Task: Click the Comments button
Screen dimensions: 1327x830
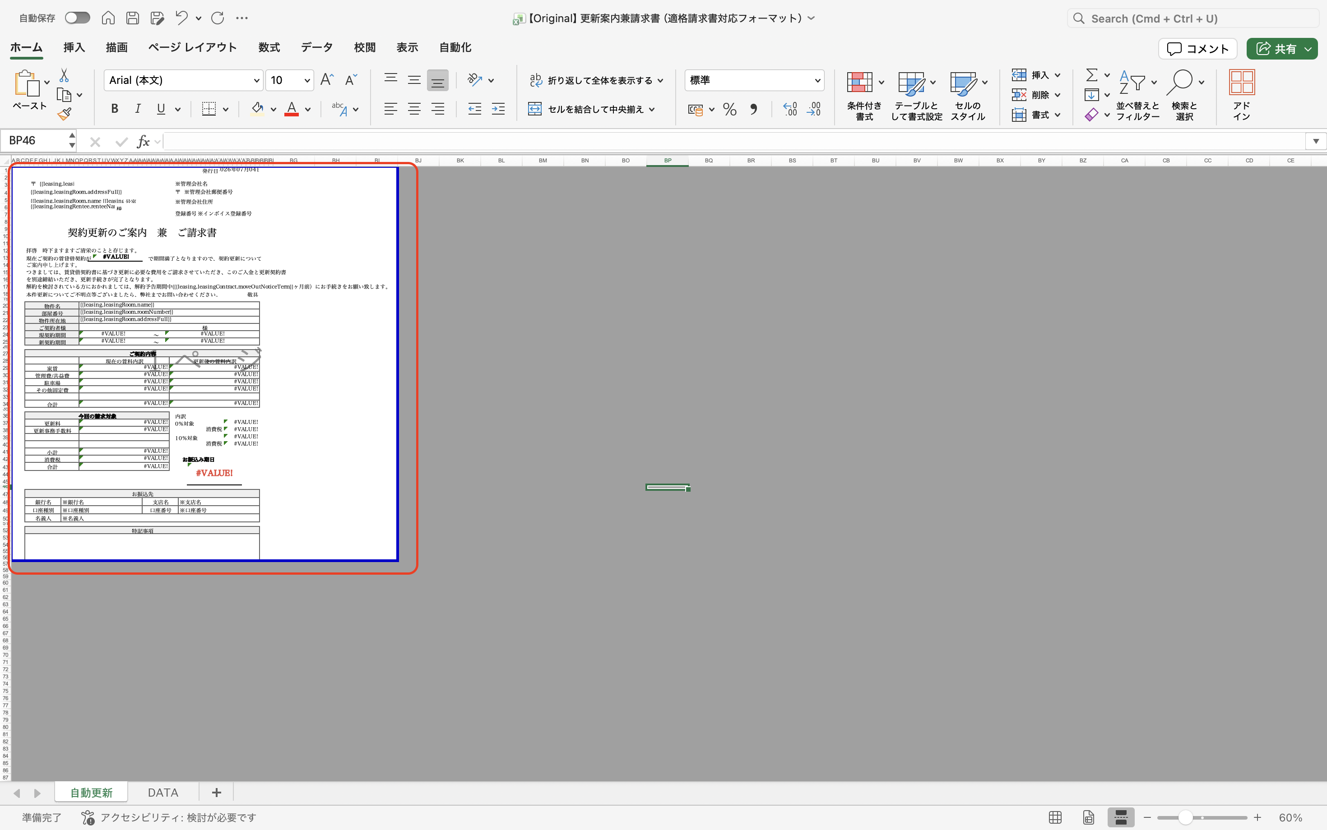Action: tap(1197, 48)
